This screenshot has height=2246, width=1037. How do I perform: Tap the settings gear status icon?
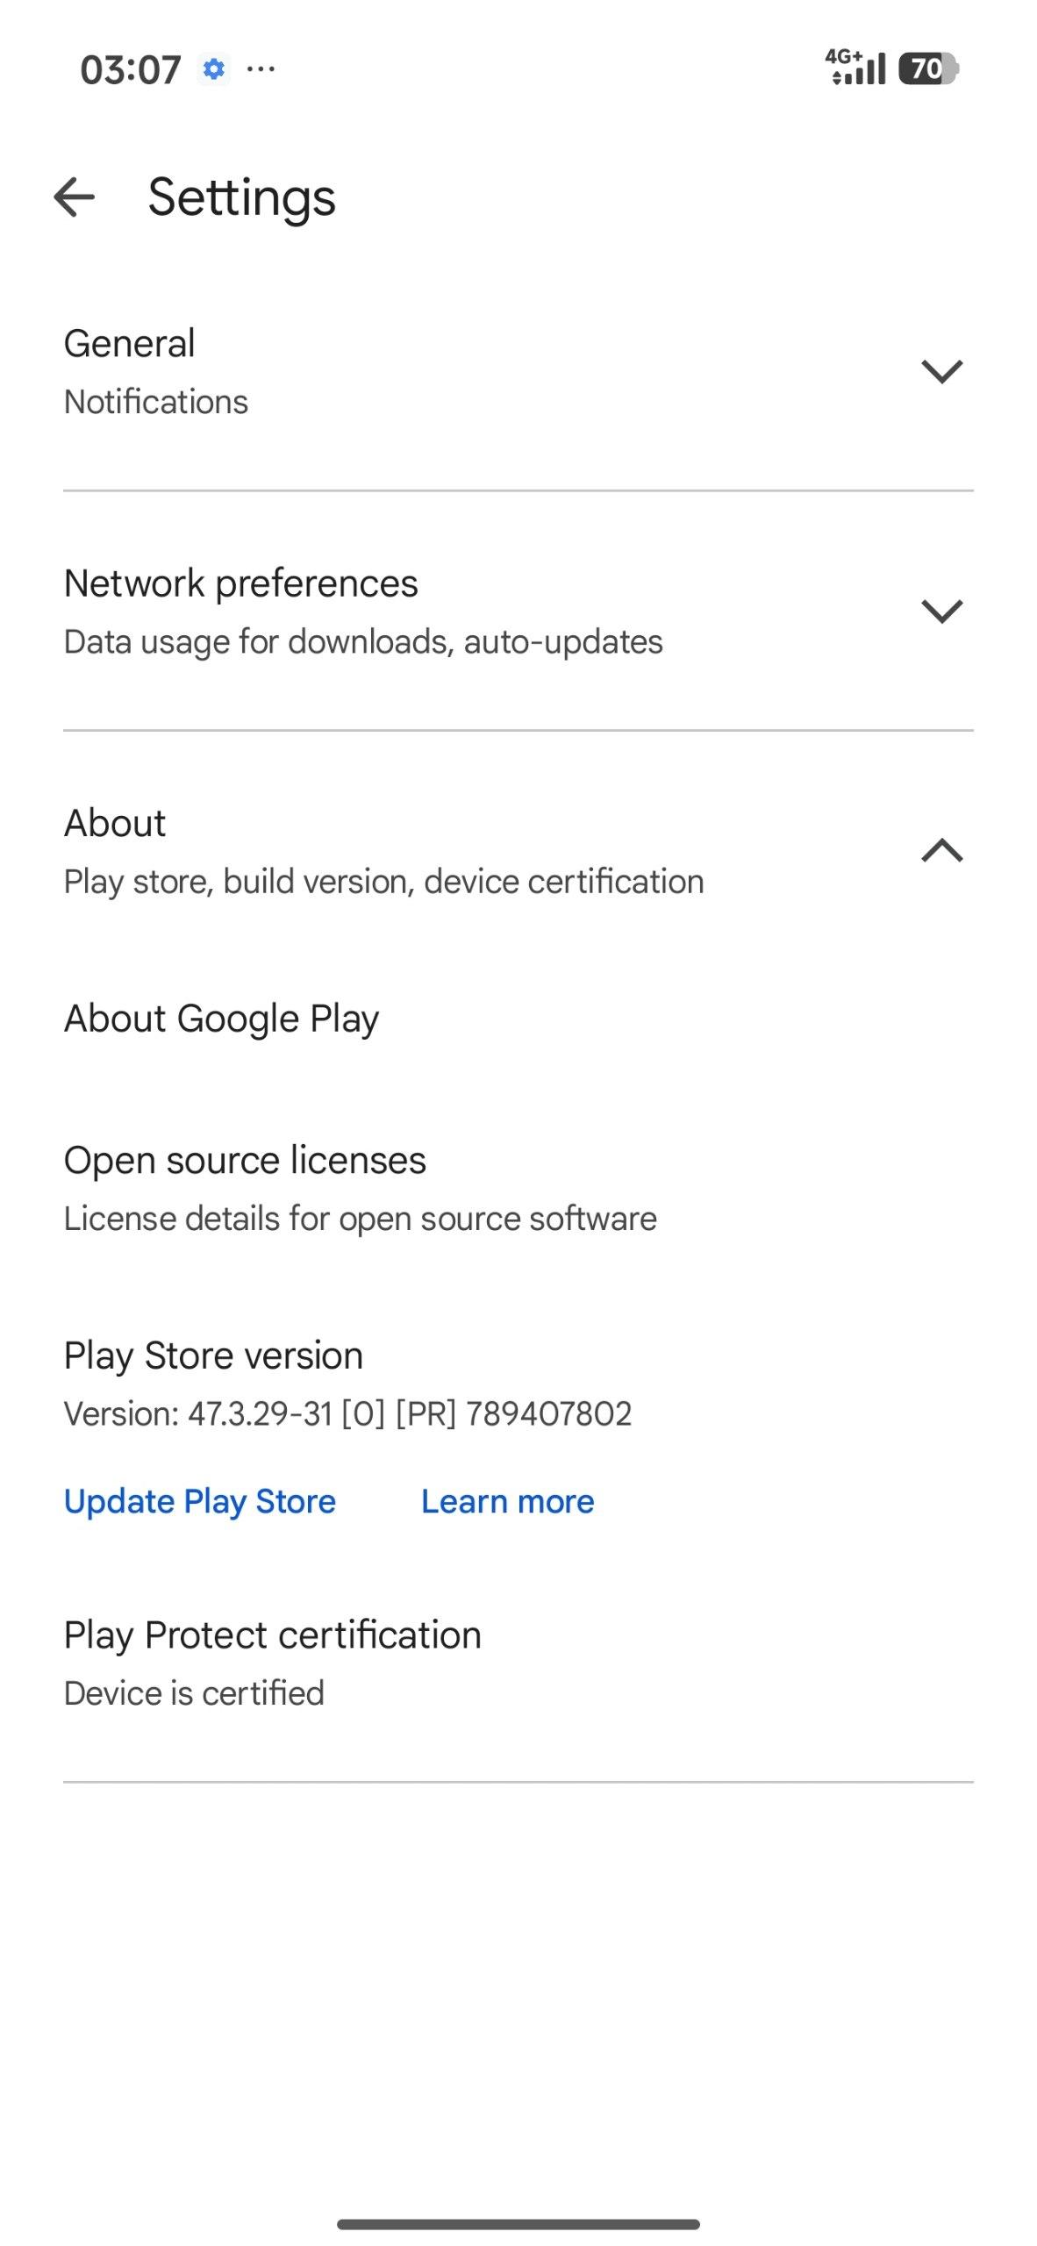tap(213, 68)
